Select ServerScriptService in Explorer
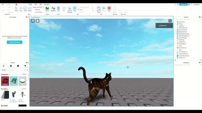The width and height of the screenshot is (202, 113). tap(184, 36)
